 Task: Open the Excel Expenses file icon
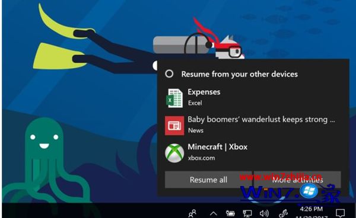pyautogui.click(x=174, y=98)
